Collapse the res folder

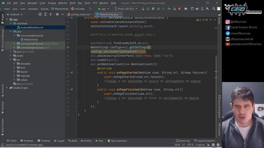tap(11, 60)
